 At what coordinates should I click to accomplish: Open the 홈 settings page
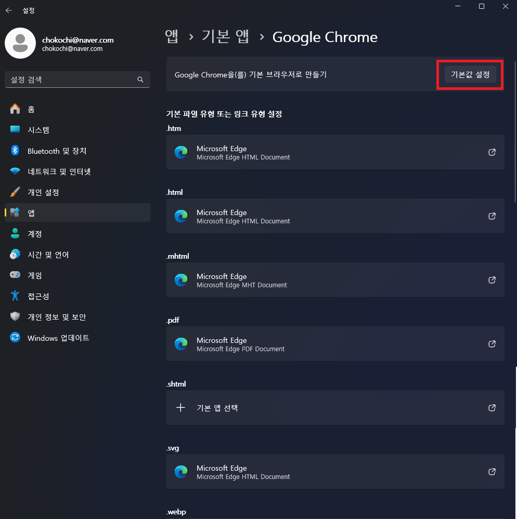[77, 109]
